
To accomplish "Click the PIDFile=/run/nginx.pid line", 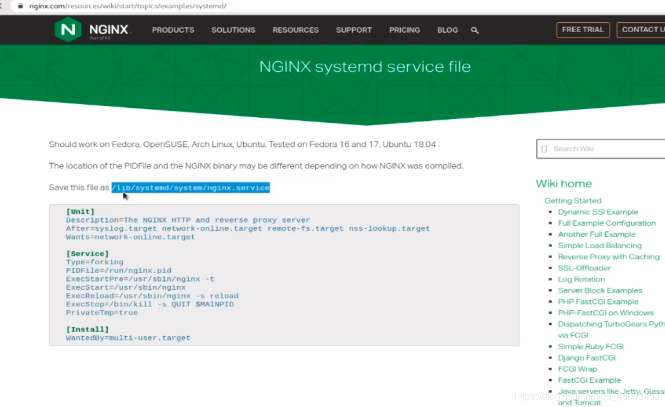I will coord(119,270).
